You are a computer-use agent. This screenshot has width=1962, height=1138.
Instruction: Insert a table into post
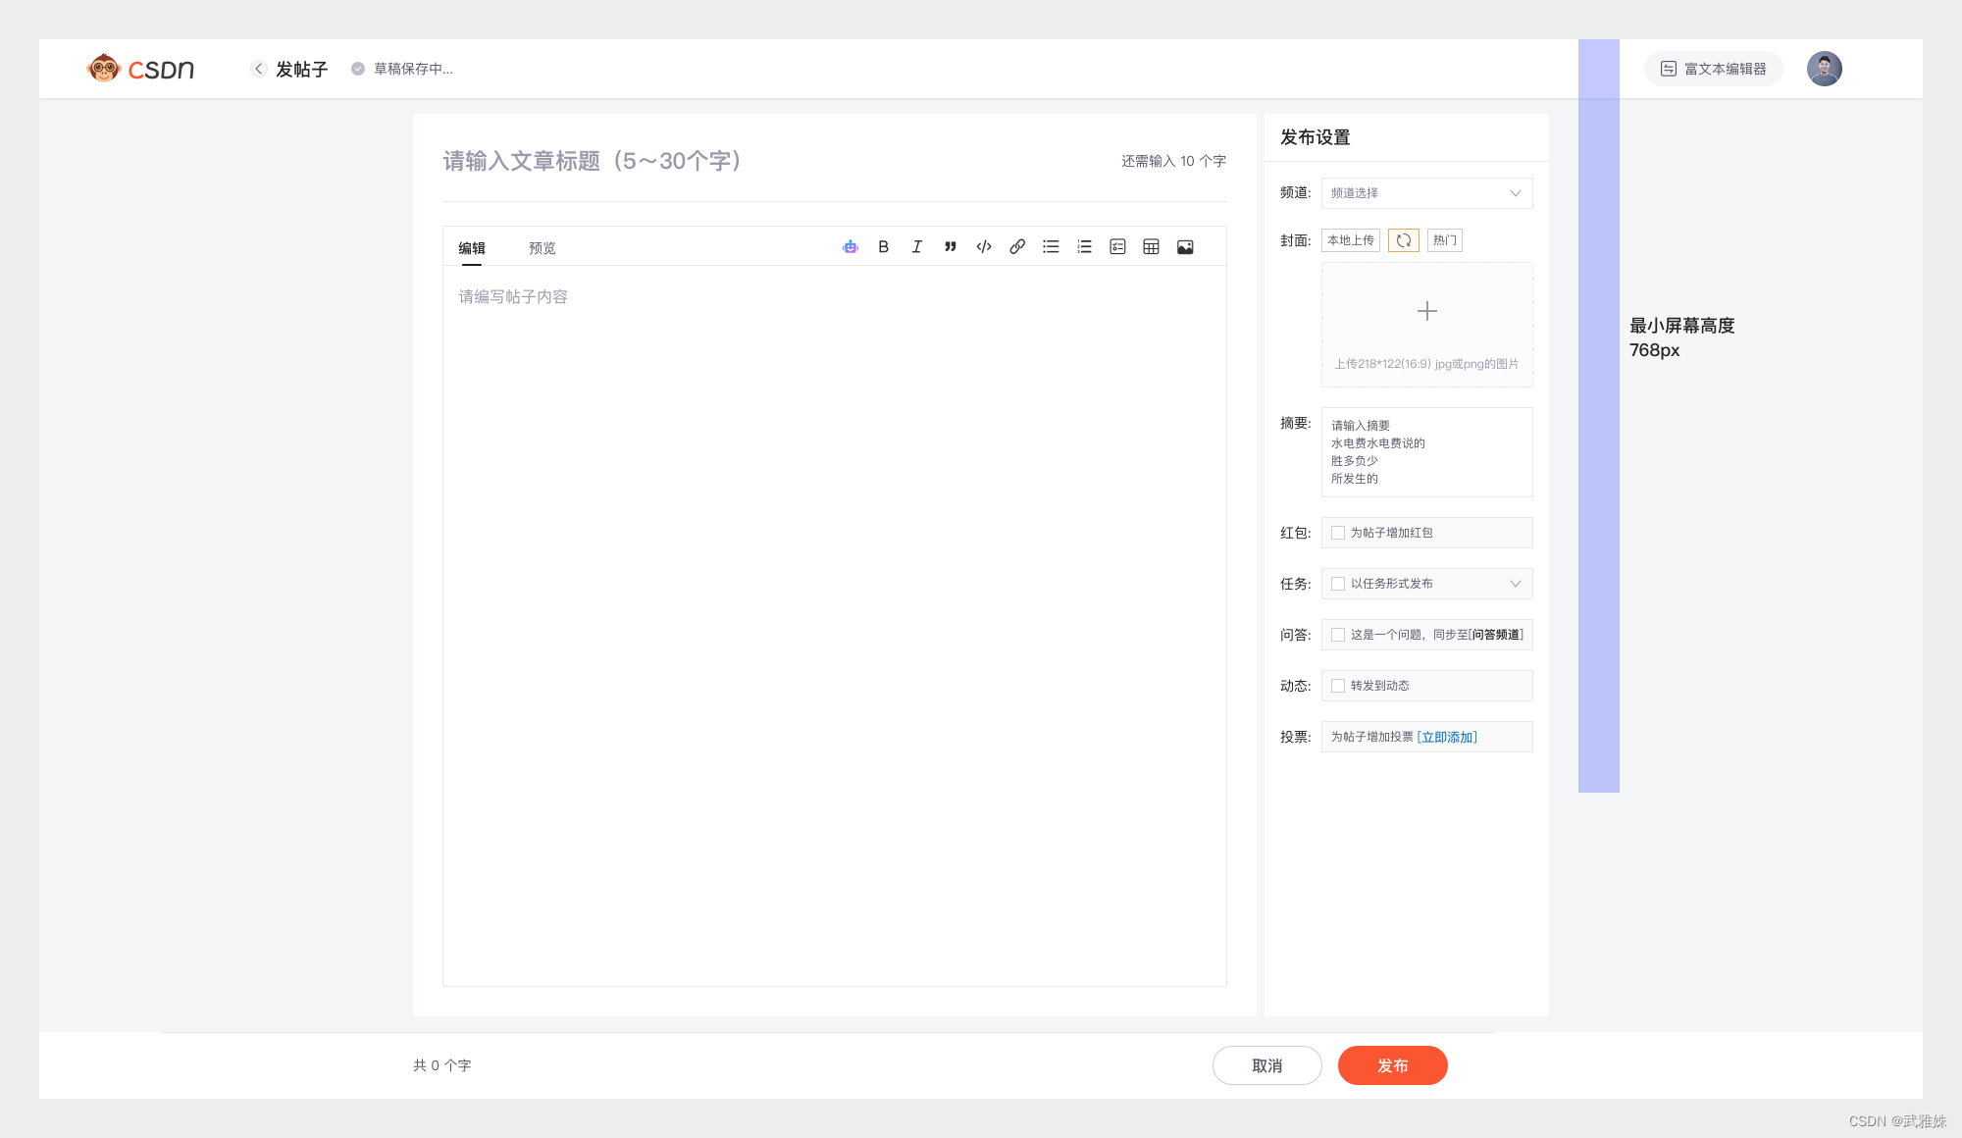(x=1151, y=247)
